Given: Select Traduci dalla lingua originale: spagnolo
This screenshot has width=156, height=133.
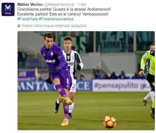Looking at the screenshot, I should (x=54, y=26).
